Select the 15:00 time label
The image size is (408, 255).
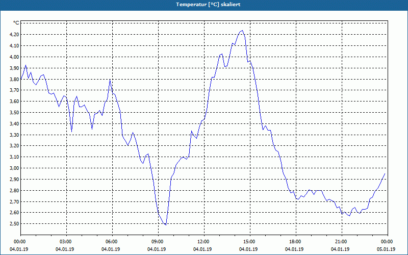pyautogui.click(x=248, y=242)
